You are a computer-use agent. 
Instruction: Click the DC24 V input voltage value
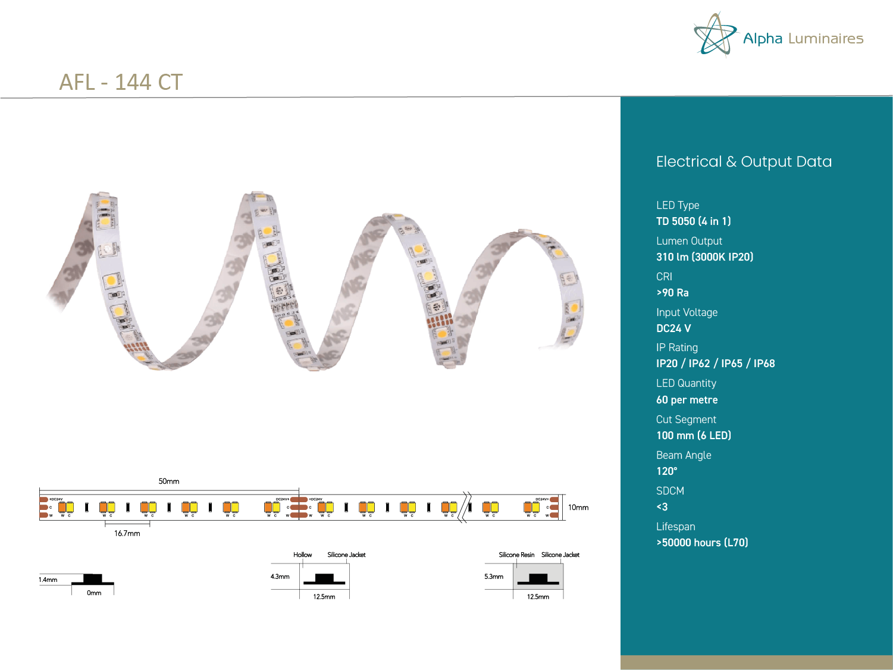[673, 328]
